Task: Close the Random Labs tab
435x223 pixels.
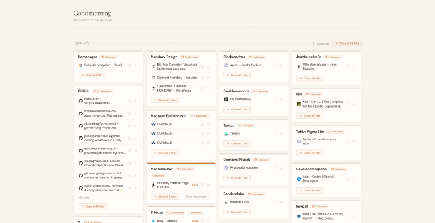Action: 281,202
